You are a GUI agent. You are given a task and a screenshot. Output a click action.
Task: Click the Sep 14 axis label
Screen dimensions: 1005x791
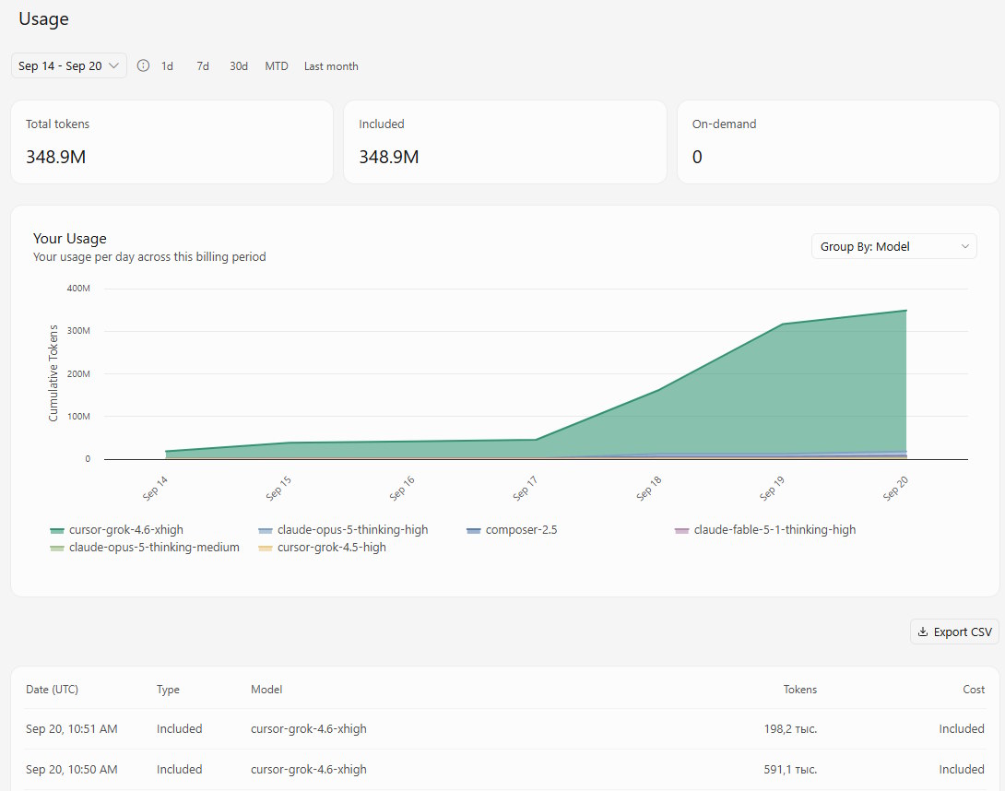155,489
